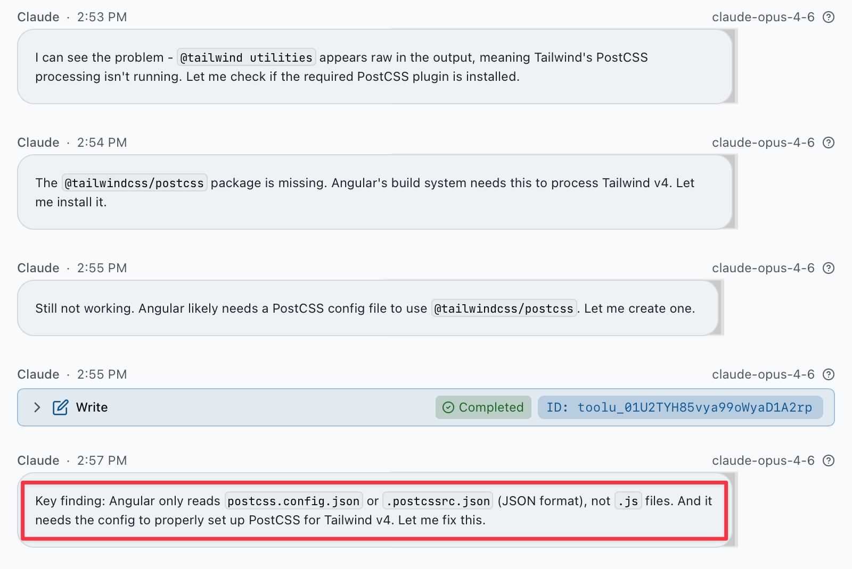852x569 pixels.
Task: Click the Write pencil-and-square icon
Action: (60, 407)
